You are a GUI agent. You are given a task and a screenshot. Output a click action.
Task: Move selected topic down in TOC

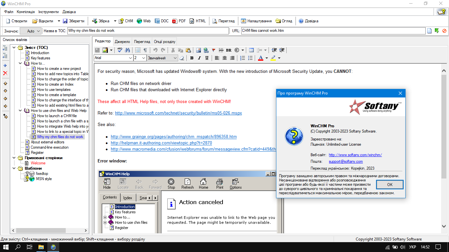pos(5,91)
